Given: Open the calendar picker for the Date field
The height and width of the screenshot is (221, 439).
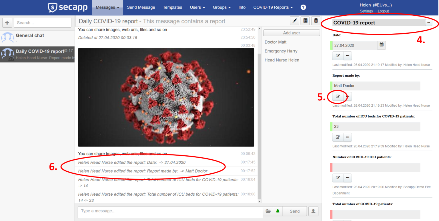Looking at the screenshot, I should pos(382,45).
